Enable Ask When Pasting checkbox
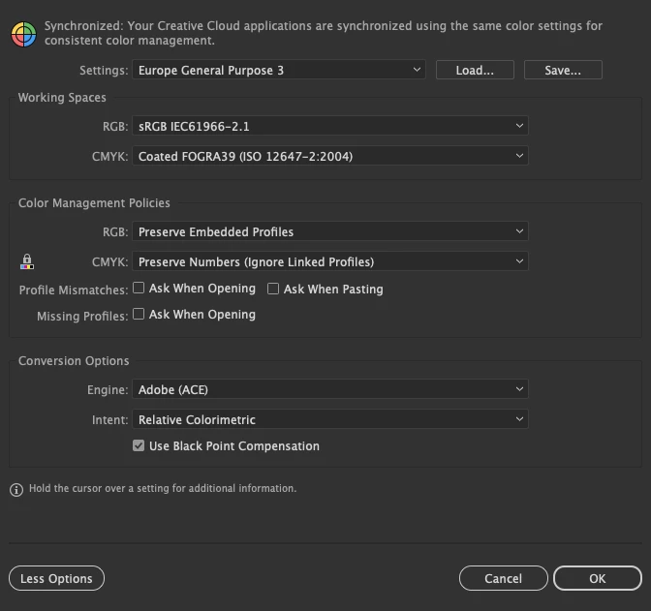 pos(273,289)
